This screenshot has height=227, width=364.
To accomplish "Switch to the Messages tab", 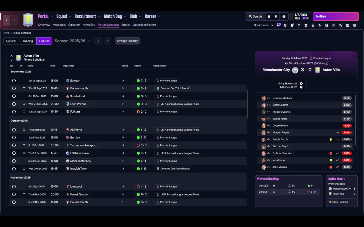I will coord(59,25).
